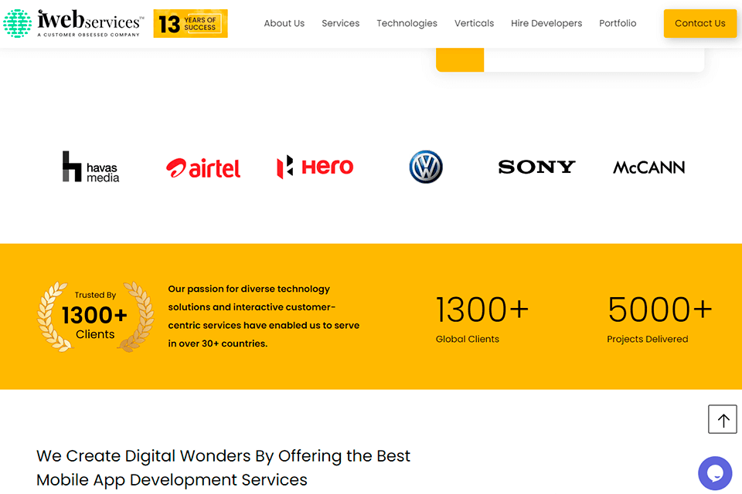
Task: Click the Volkswagen logo
Action: click(x=426, y=167)
